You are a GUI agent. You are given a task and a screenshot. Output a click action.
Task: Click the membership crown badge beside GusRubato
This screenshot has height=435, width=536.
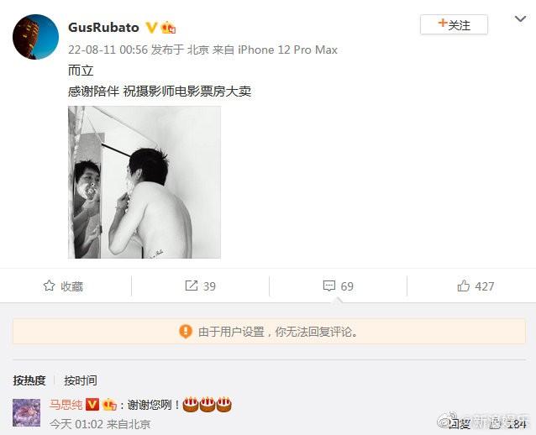[168, 28]
